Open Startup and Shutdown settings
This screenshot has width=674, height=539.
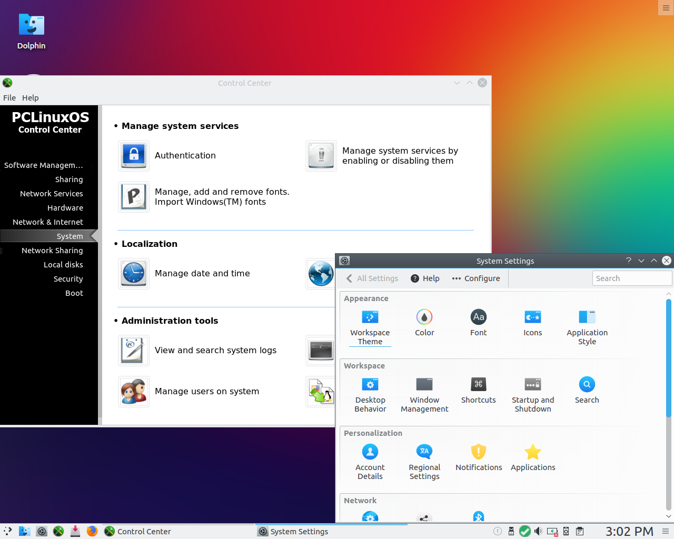point(533,394)
